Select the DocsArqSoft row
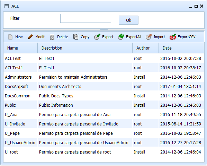This screenshot has width=207, height=166. (x=104, y=86)
